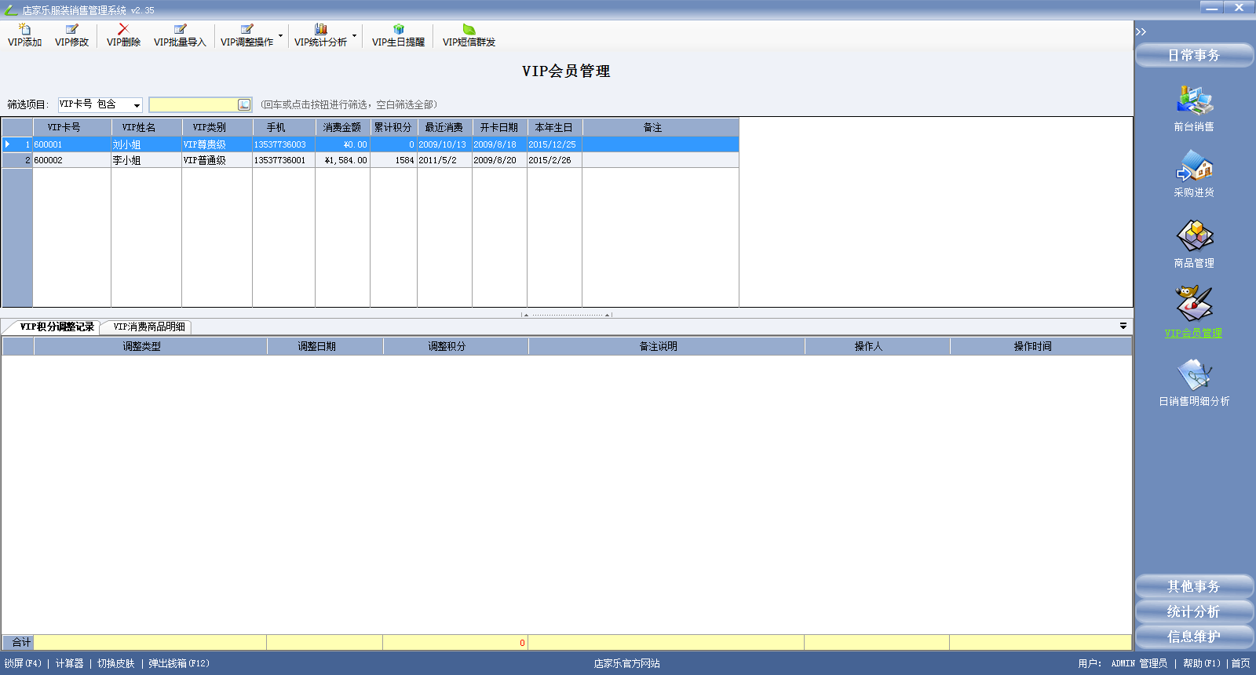Open 帮助(F1) in status bar
This screenshot has height=675, width=1256.
tap(1202, 663)
